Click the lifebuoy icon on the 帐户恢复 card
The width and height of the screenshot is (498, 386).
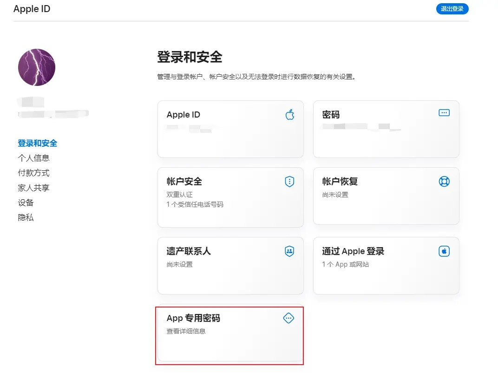444,182
